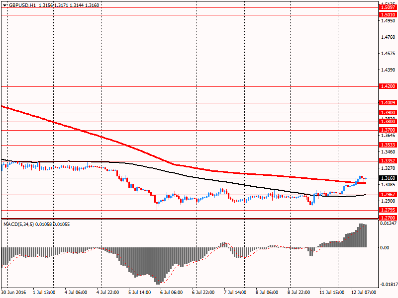Click the MACD scale value -0.01817
The width and height of the screenshot is (398, 298).
tap(388, 285)
